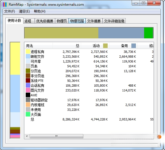Click the pink 图元文件 color swatch
Image resolution: width=165 pixels, height=150 pixels.
coord(28,90)
